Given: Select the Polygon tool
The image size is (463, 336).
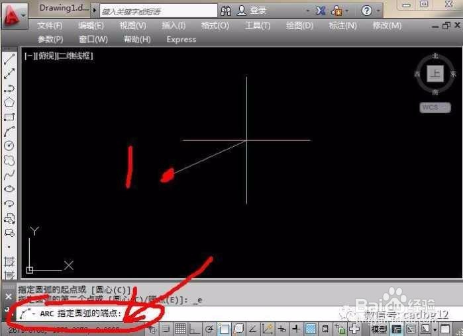Looking at the screenshot, I should [x=9, y=103].
